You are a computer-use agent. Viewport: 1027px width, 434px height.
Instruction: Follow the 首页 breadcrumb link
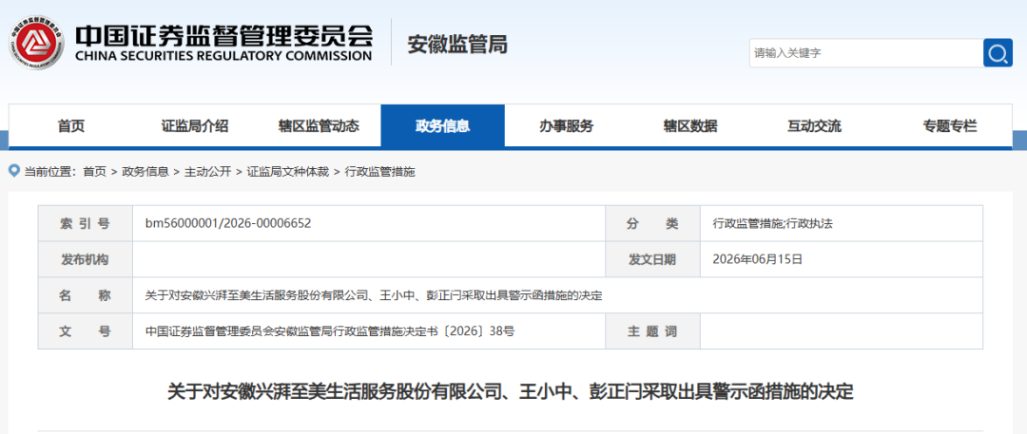(x=94, y=172)
